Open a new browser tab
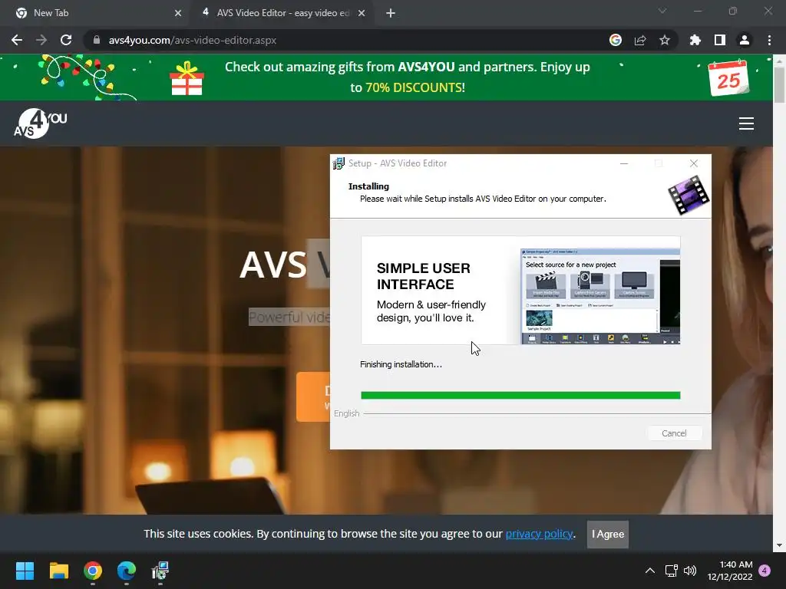This screenshot has width=786, height=589. coord(391,13)
